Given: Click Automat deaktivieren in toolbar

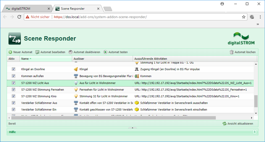Looking at the screenshot, I should click(84, 52).
